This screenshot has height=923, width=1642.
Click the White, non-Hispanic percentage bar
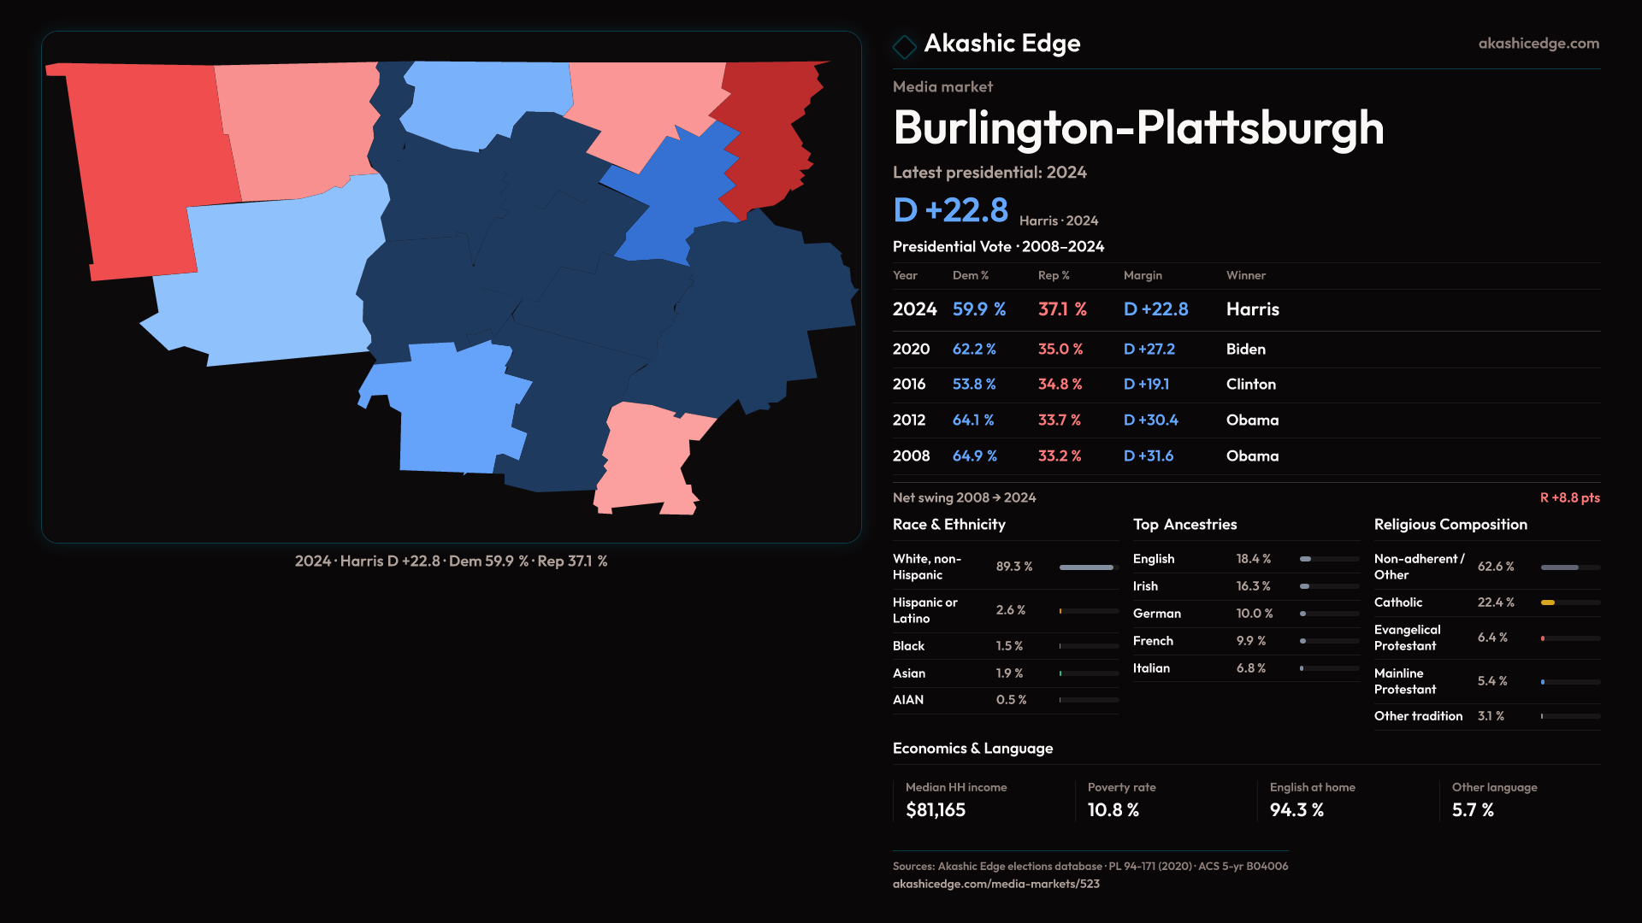click(x=1088, y=567)
